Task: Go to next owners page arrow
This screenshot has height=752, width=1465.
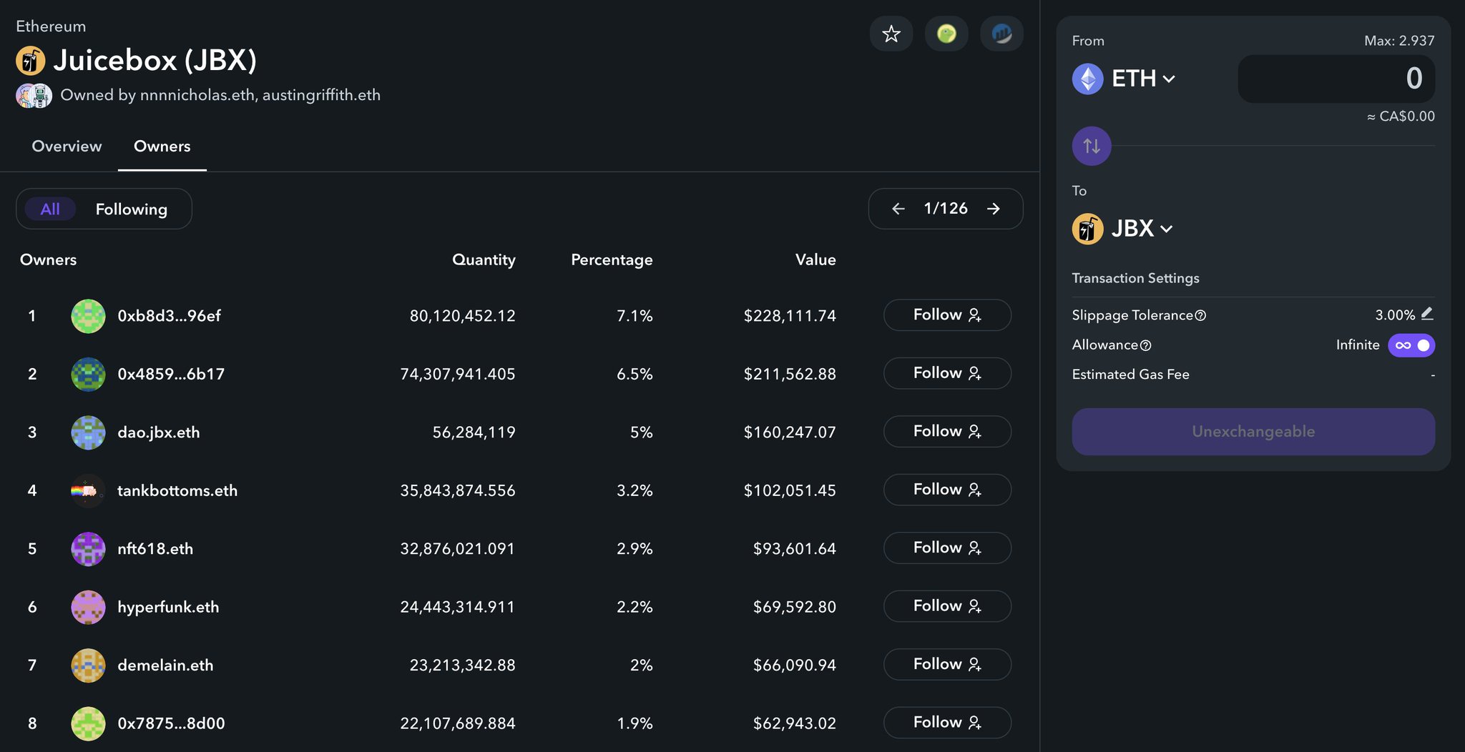Action: point(993,209)
